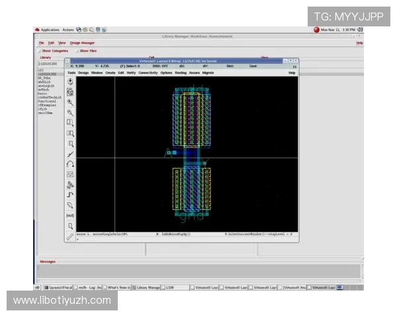Click the volume speaker icon in top panel
The width and height of the screenshot is (397, 317).
(x=360, y=30)
